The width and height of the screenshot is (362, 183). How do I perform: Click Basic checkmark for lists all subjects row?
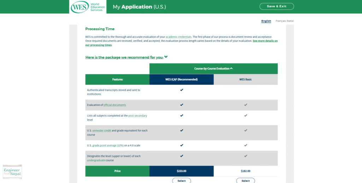(246, 115)
